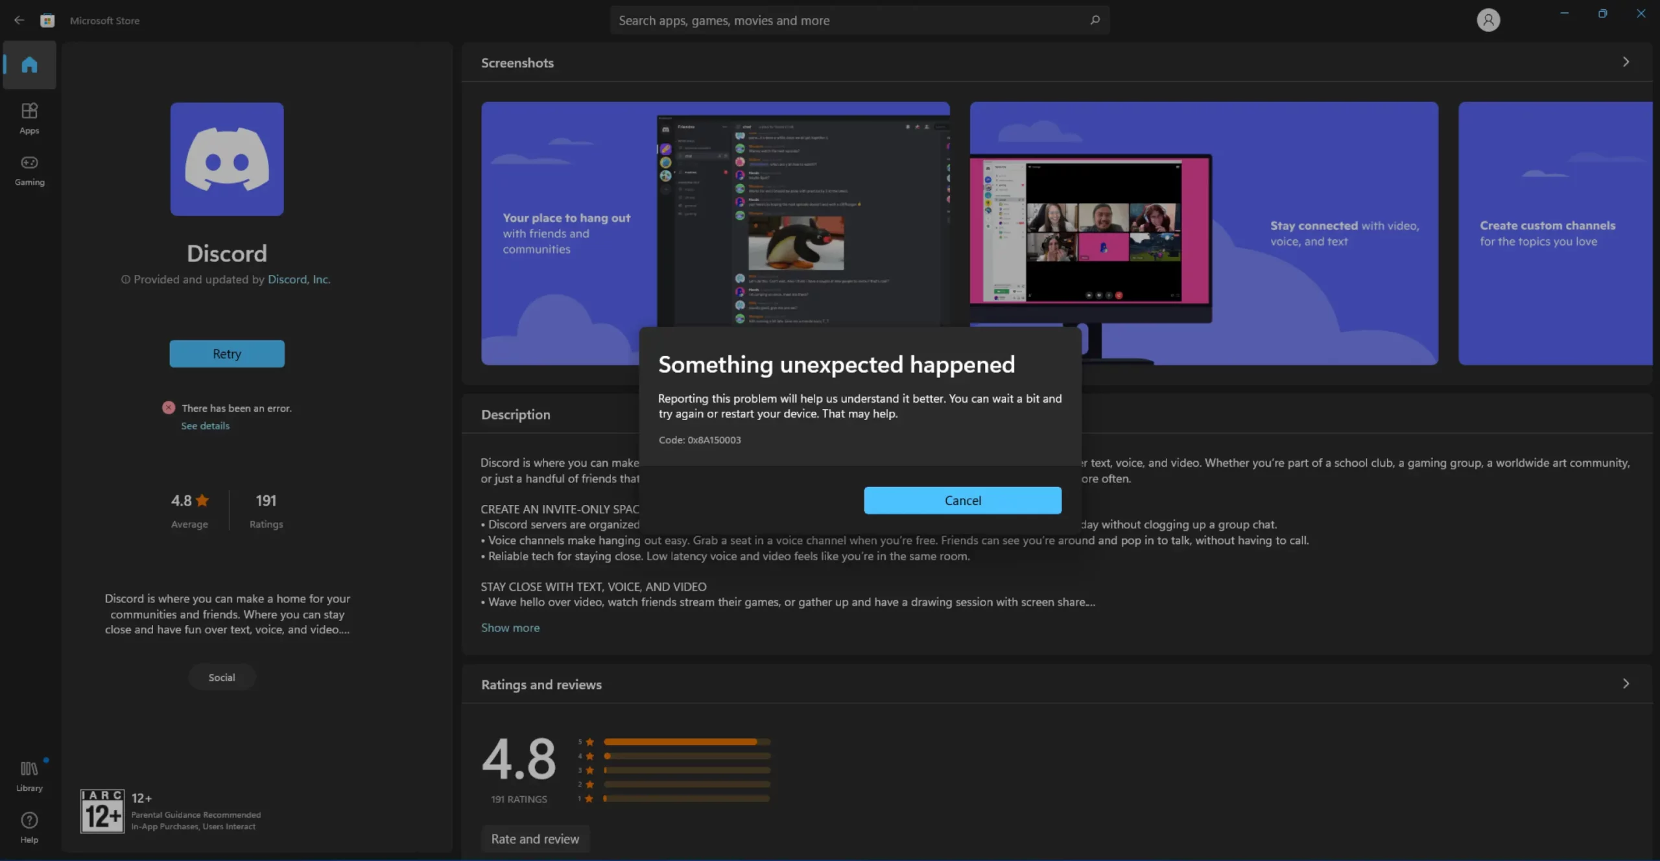Click the back arrow in title bar
1660x861 pixels.
click(x=19, y=20)
